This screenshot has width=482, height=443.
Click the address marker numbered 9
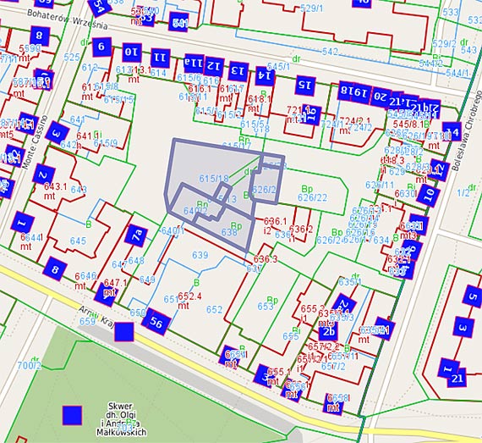click(x=101, y=47)
